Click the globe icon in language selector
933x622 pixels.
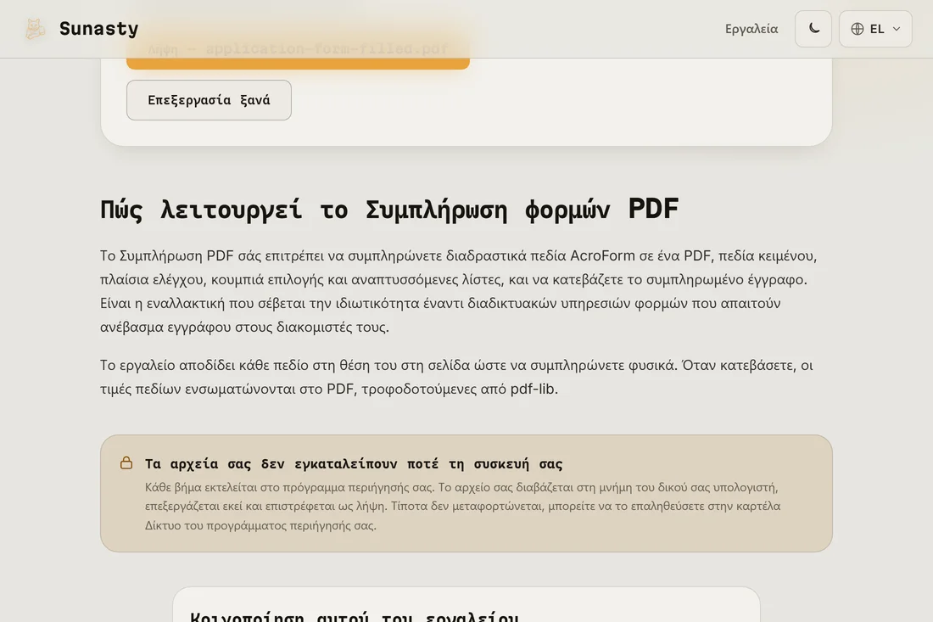click(x=858, y=29)
